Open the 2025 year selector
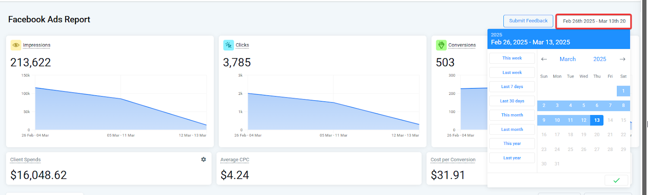Screen dimensions: 648x195 (599, 59)
